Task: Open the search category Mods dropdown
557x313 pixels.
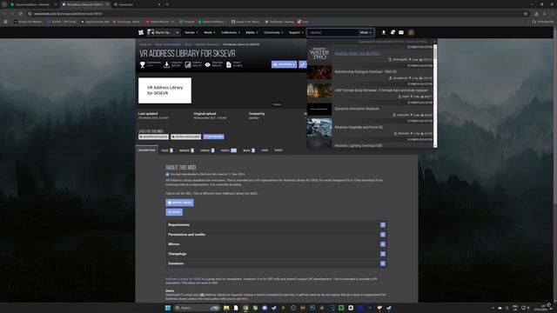Action: (x=366, y=32)
